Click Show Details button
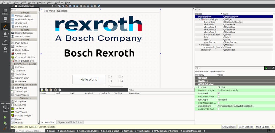This screenshot has width=275, height=133. coord(229,127)
